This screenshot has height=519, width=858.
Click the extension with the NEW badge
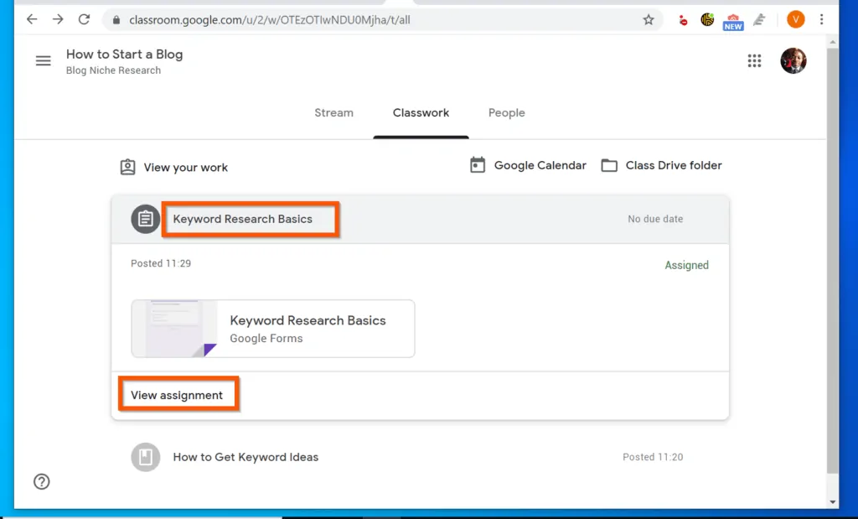(x=732, y=19)
